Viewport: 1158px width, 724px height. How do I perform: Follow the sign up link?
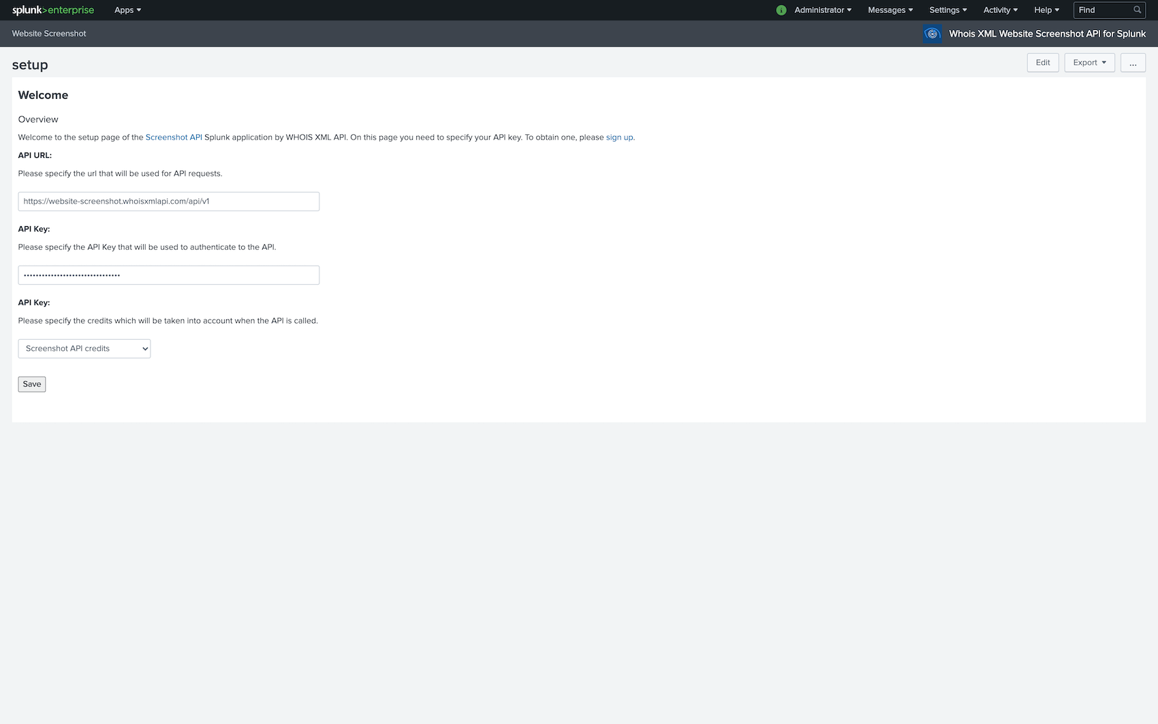[x=619, y=137]
